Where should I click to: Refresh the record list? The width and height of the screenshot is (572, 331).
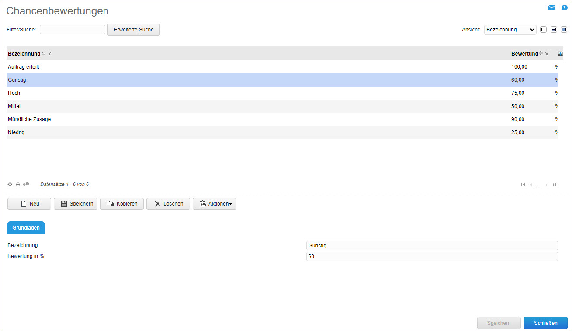10,185
